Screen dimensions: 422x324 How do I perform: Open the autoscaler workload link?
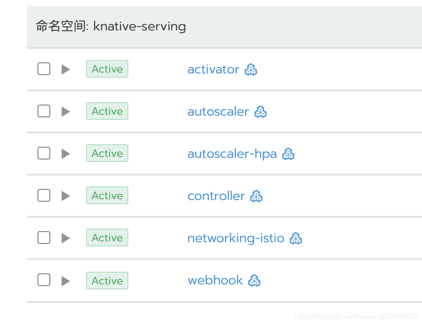218,112
